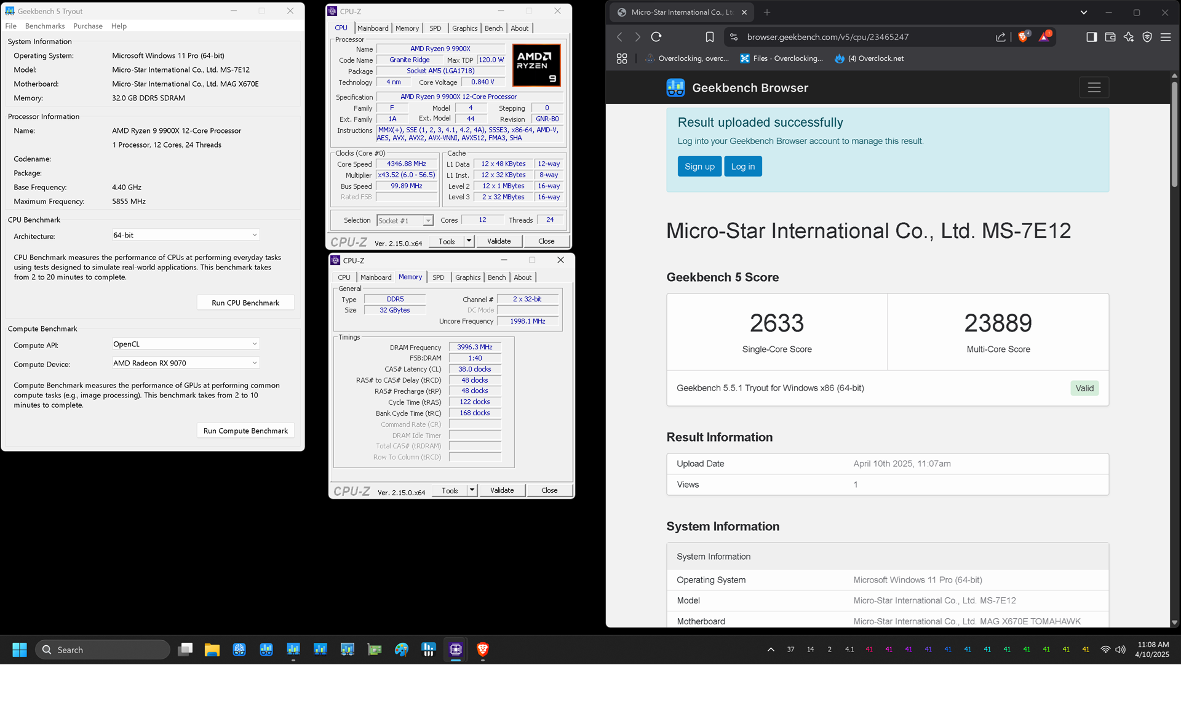Open Brave VPN shield icon
The height and width of the screenshot is (716, 1181).
coord(1147,37)
